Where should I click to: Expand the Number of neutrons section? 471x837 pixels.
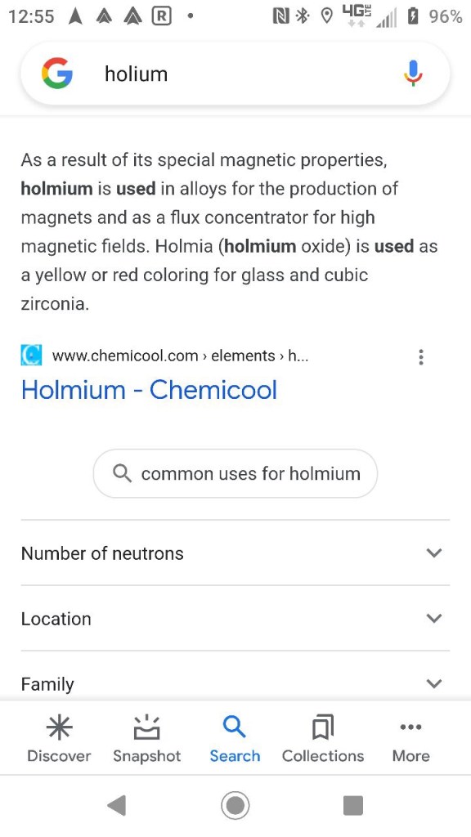[x=235, y=553]
